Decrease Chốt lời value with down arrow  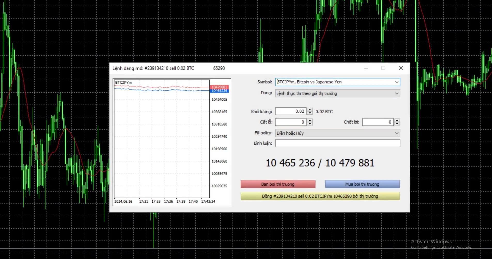(397, 124)
